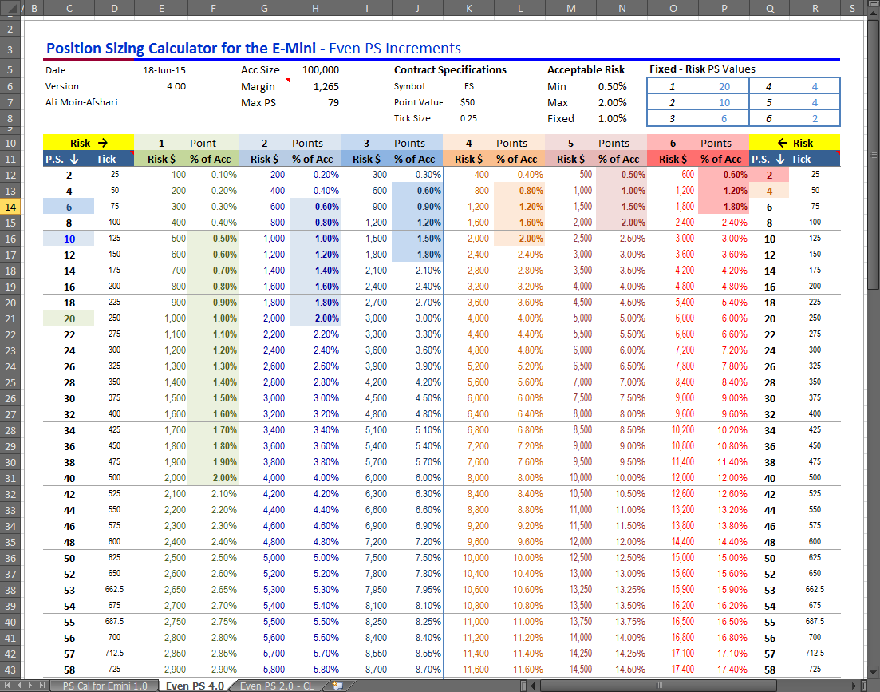Select row 31 header

click(x=10, y=478)
